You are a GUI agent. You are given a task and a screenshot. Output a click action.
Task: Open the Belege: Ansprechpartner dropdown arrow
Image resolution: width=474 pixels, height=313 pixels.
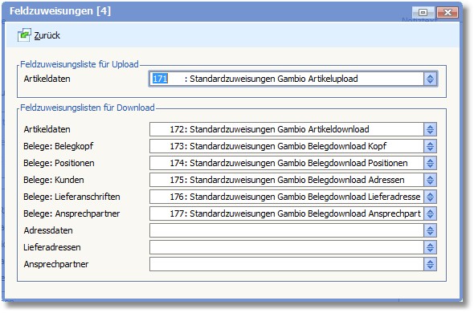coord(430,214)
